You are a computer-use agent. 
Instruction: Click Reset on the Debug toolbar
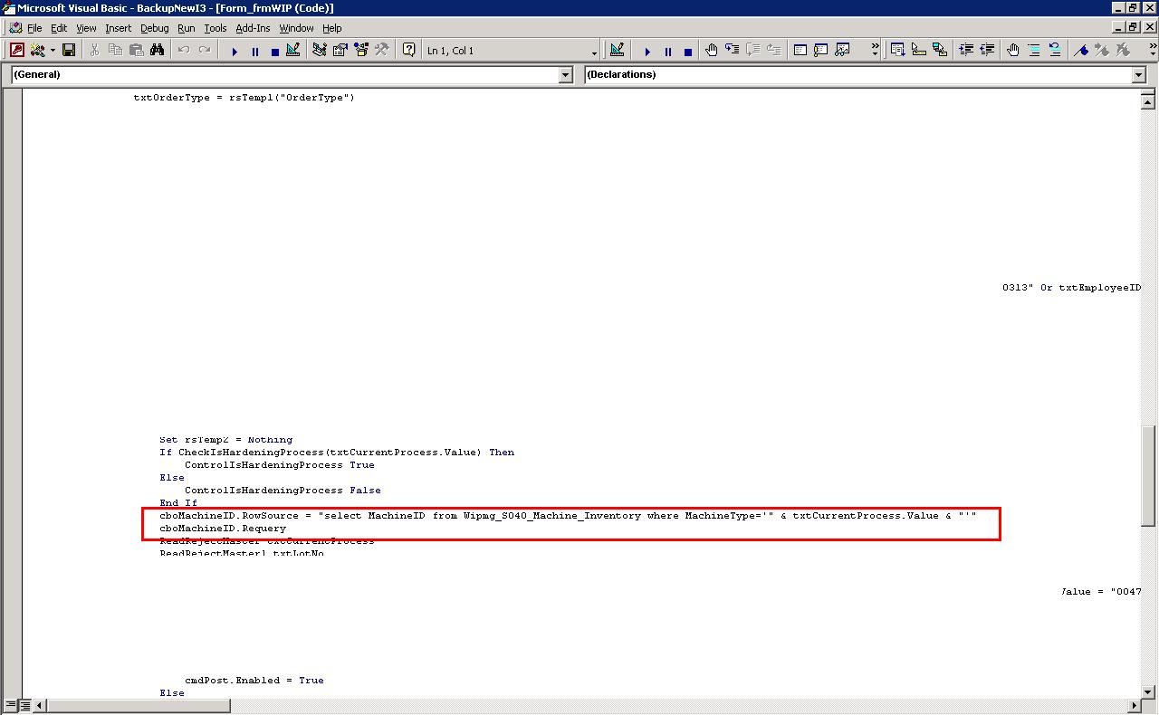click(688, 52)
